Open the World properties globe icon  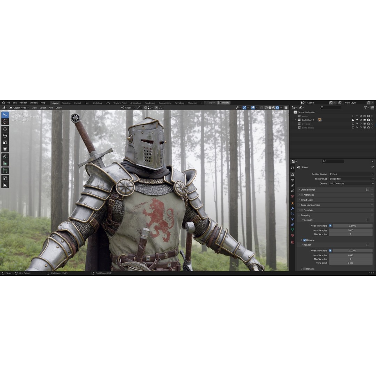[292, 196]
